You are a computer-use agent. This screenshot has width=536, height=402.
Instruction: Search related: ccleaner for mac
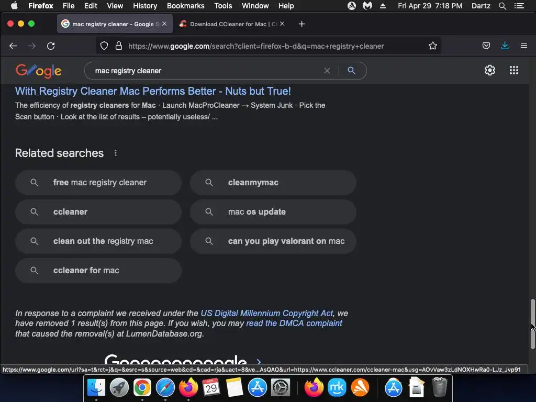[98, 271]
